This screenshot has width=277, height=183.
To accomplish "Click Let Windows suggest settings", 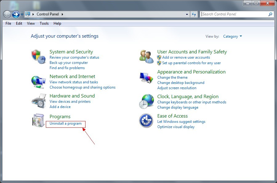I will (x=181, y=122).
